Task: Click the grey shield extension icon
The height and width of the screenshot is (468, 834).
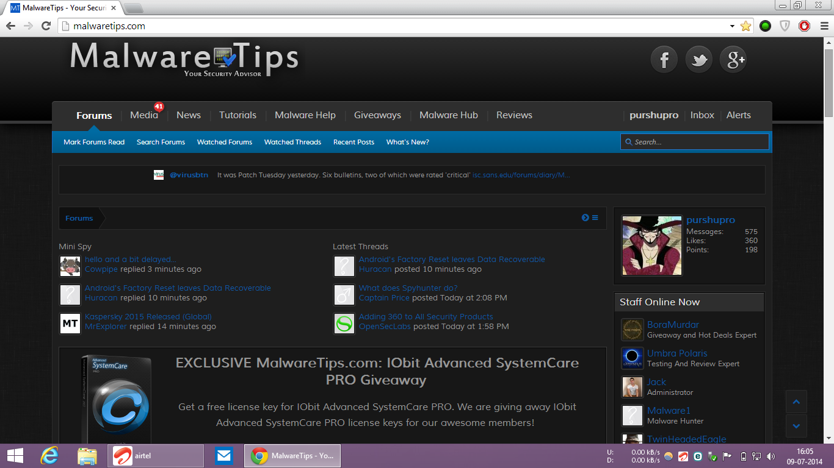Action: pos(785,26)
